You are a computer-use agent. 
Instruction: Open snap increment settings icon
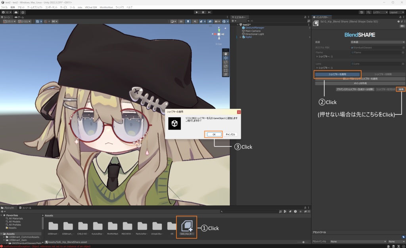point(54,21)
